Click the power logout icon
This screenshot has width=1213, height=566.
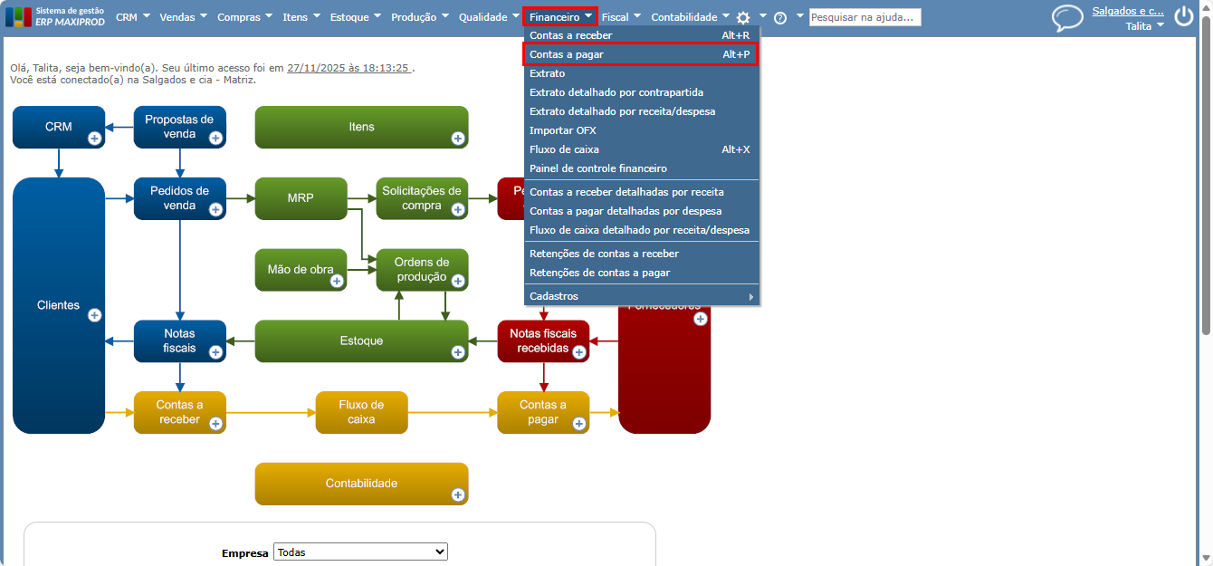1184,16
